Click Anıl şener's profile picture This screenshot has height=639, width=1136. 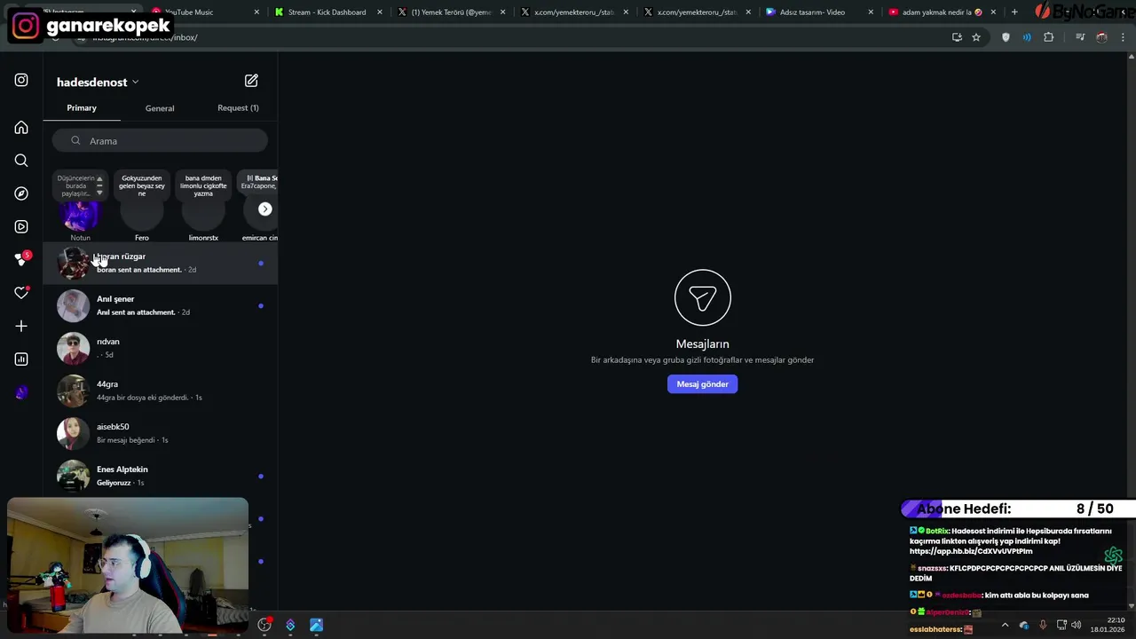tap(74, 306)
